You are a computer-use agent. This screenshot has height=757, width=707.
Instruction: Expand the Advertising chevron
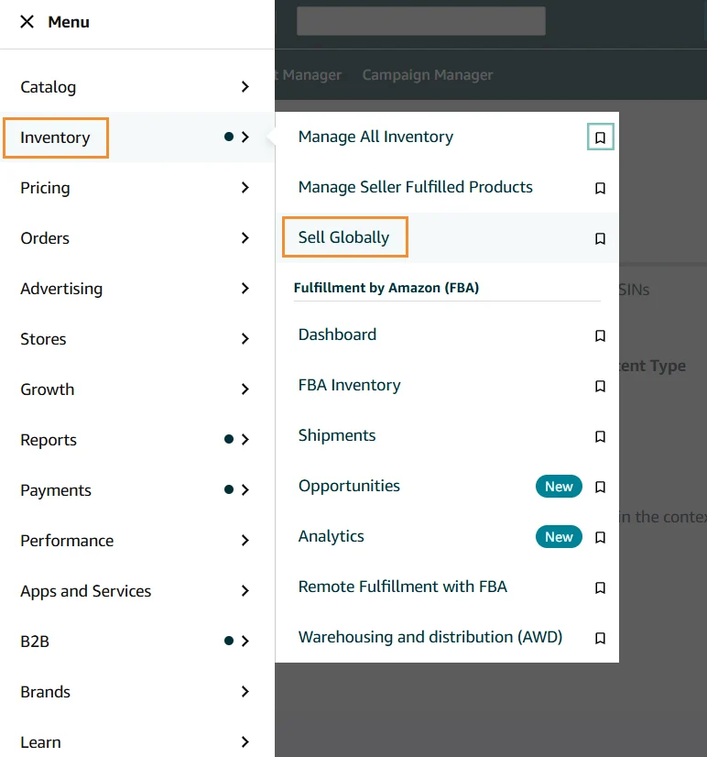tap(245, 288)
